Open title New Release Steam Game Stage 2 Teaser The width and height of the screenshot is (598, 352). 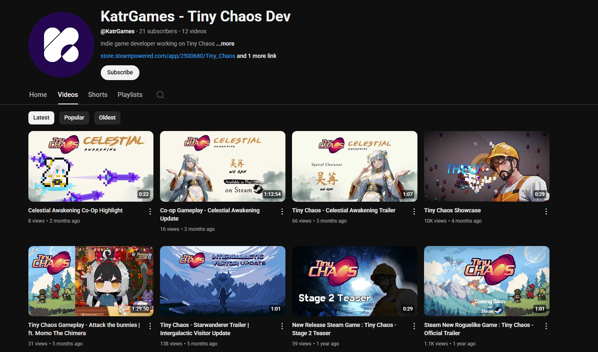[x=345, y=329]
